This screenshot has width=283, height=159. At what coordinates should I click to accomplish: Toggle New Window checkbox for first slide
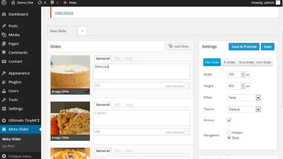click(x=187, y=86)
